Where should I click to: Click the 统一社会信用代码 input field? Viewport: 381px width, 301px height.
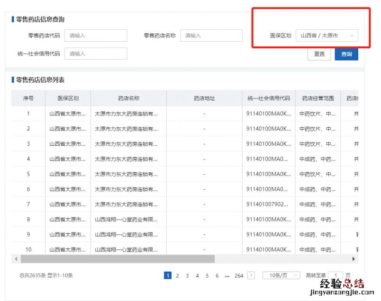(96, 53)
